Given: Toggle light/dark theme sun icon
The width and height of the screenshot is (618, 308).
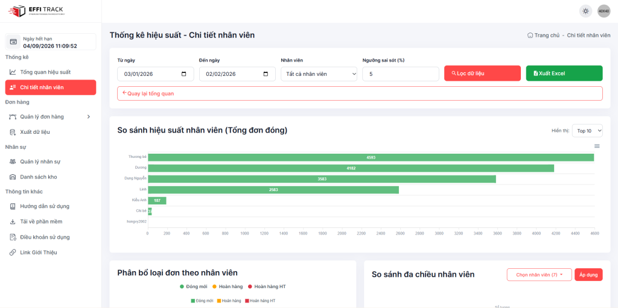Looking at the screenshot, I should [585, 11].
